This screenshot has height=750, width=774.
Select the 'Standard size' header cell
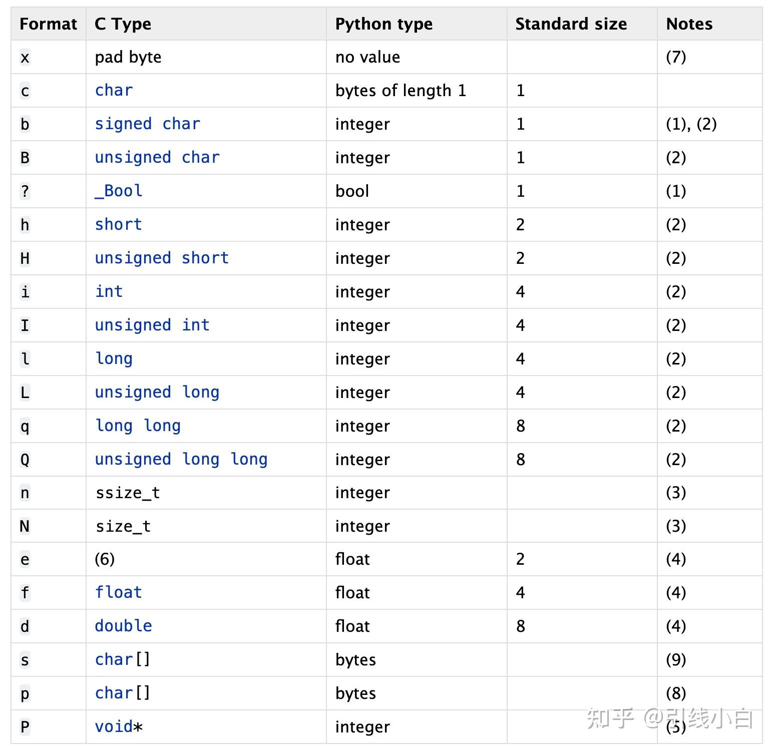tap(571, 24)
